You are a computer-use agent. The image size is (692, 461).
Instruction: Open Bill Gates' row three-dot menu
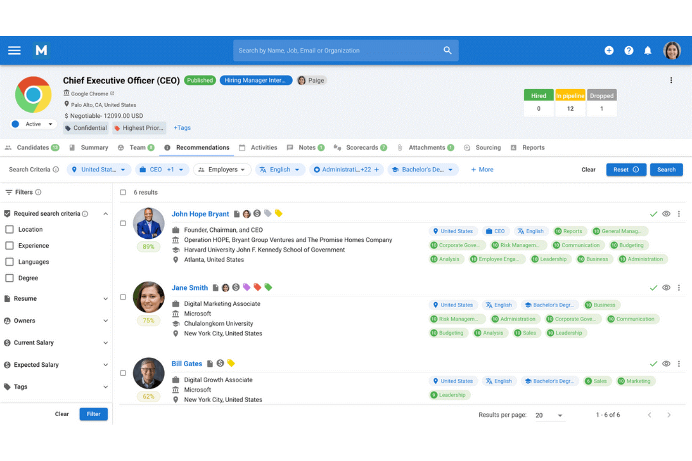click(x=679, y=364)
